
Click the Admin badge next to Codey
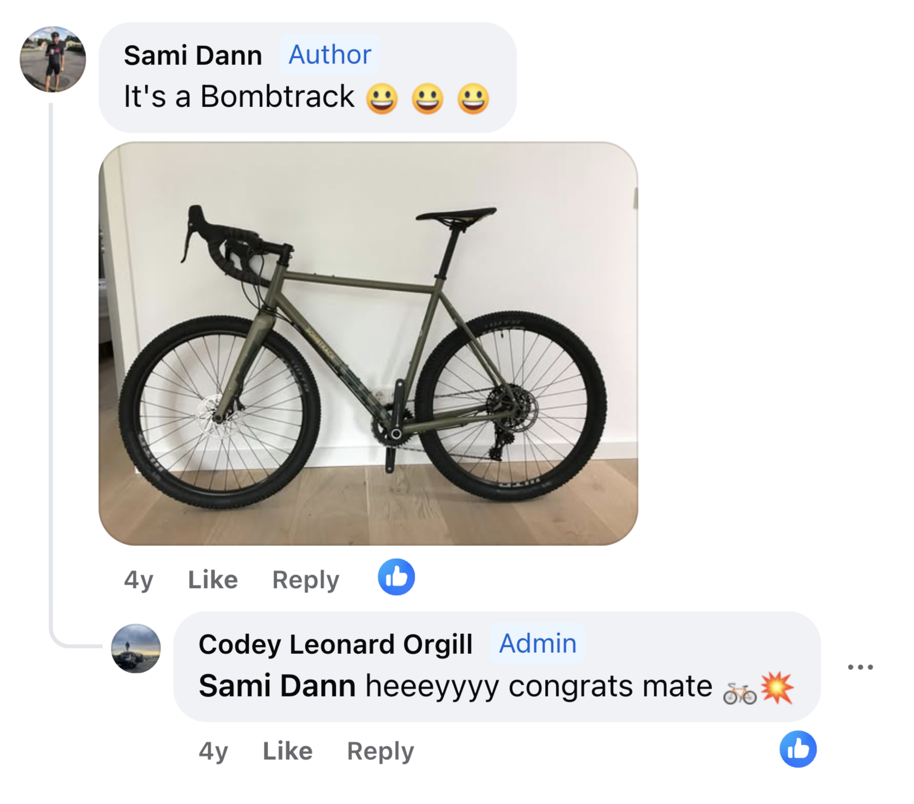[538, 644]
